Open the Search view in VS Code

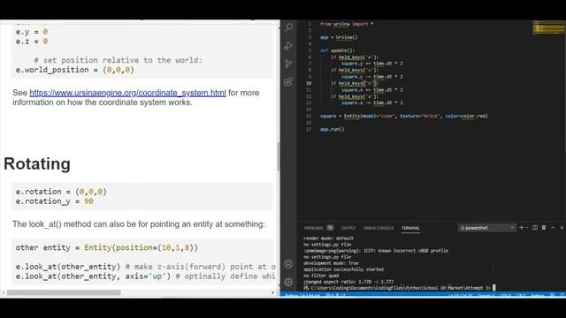coord(288,27)
